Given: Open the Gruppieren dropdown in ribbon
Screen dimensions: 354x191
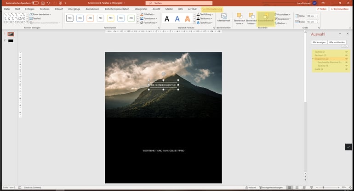Looking at the screenshot, I should tap(283, 19).
